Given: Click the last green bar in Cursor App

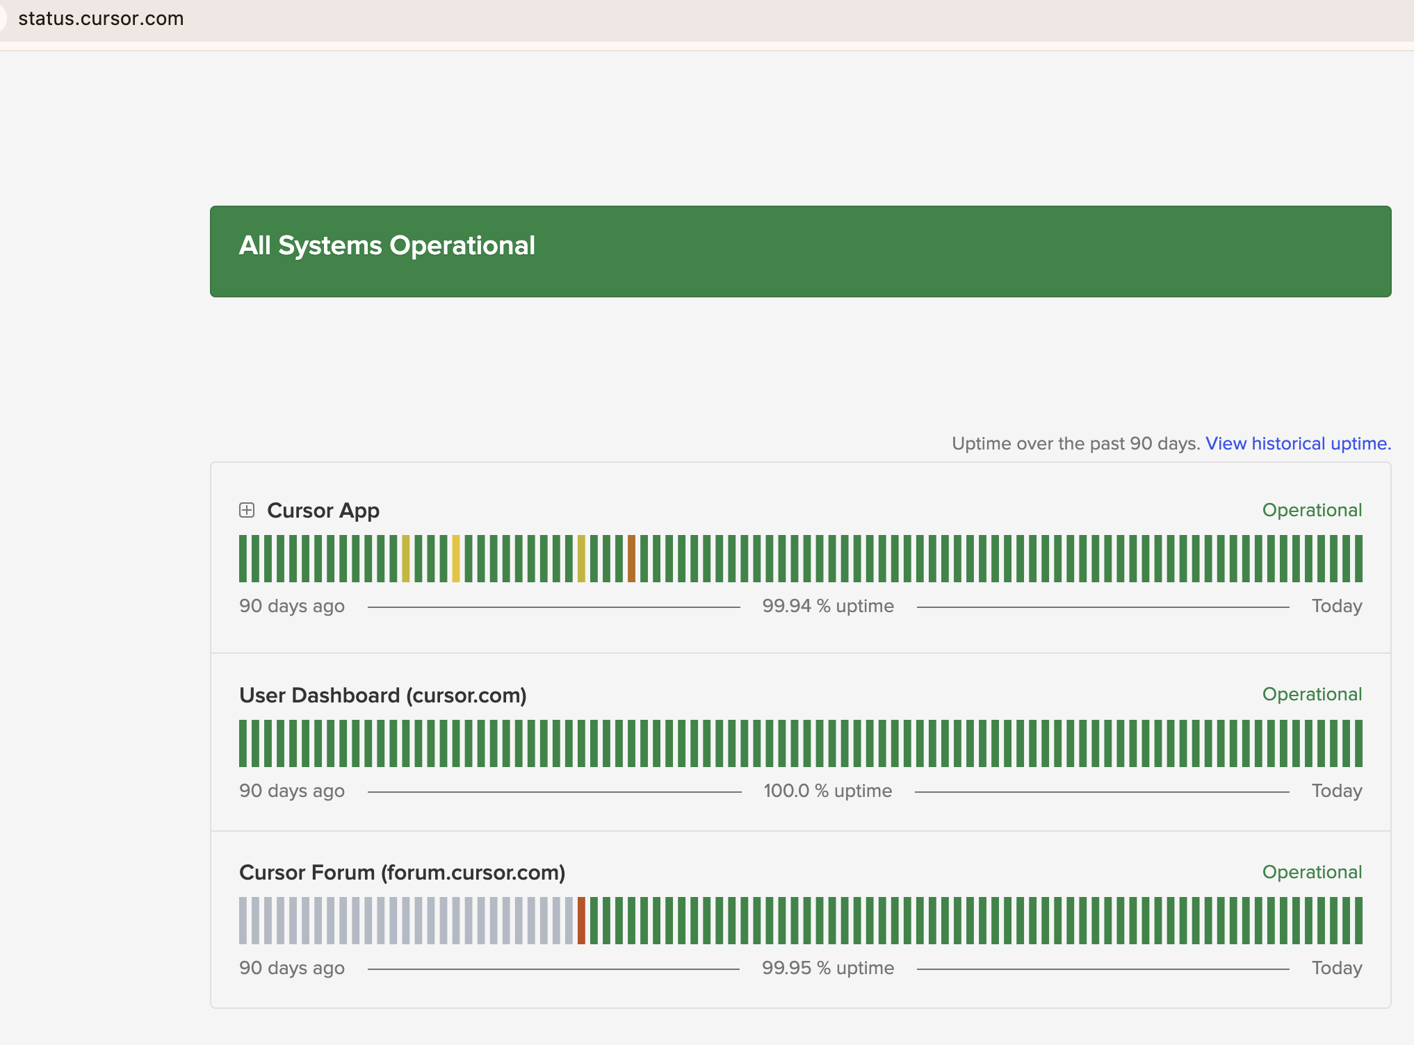Looking at the screenshot, I should click(x=1358, y=559).
